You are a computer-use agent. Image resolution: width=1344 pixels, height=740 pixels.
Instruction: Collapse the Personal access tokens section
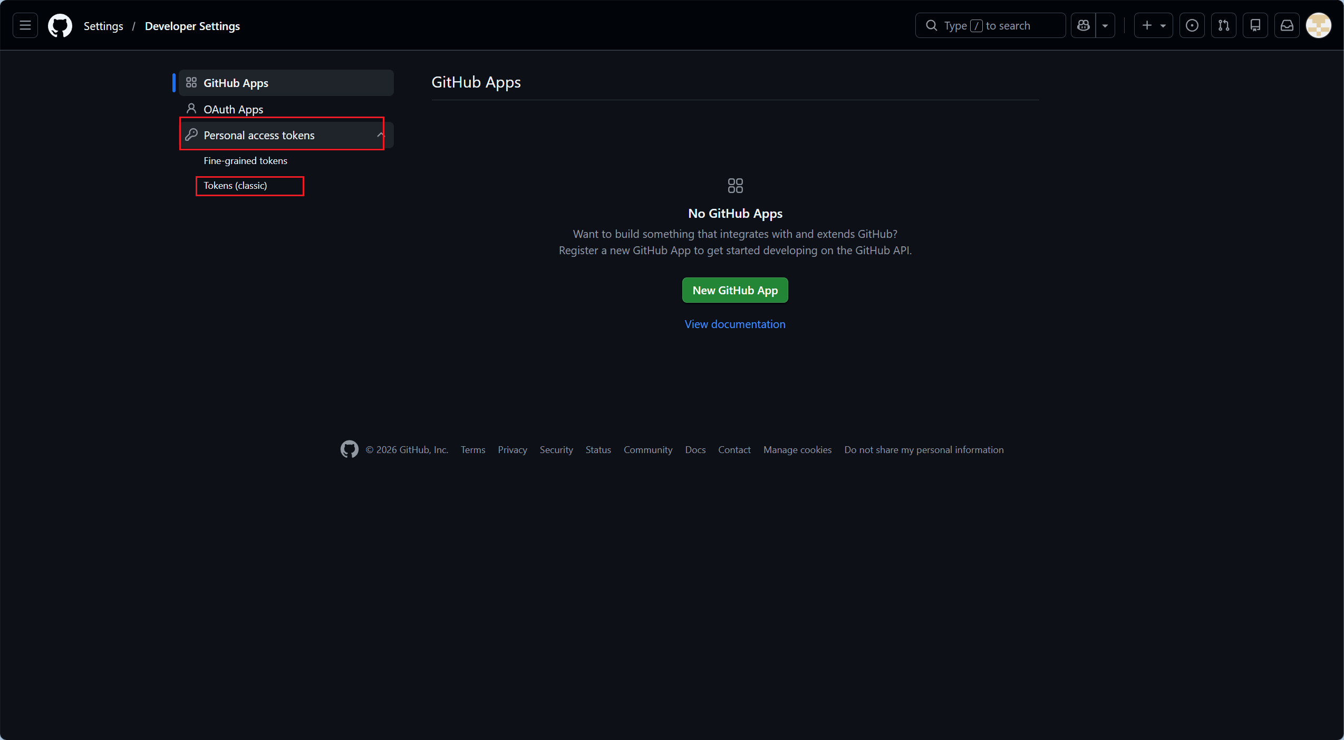[286, 135]
